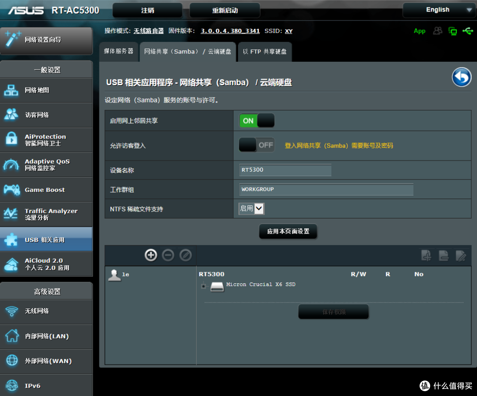Click the R/W column header
This screenshot has width=477, height=396.
tap(358, 274)
